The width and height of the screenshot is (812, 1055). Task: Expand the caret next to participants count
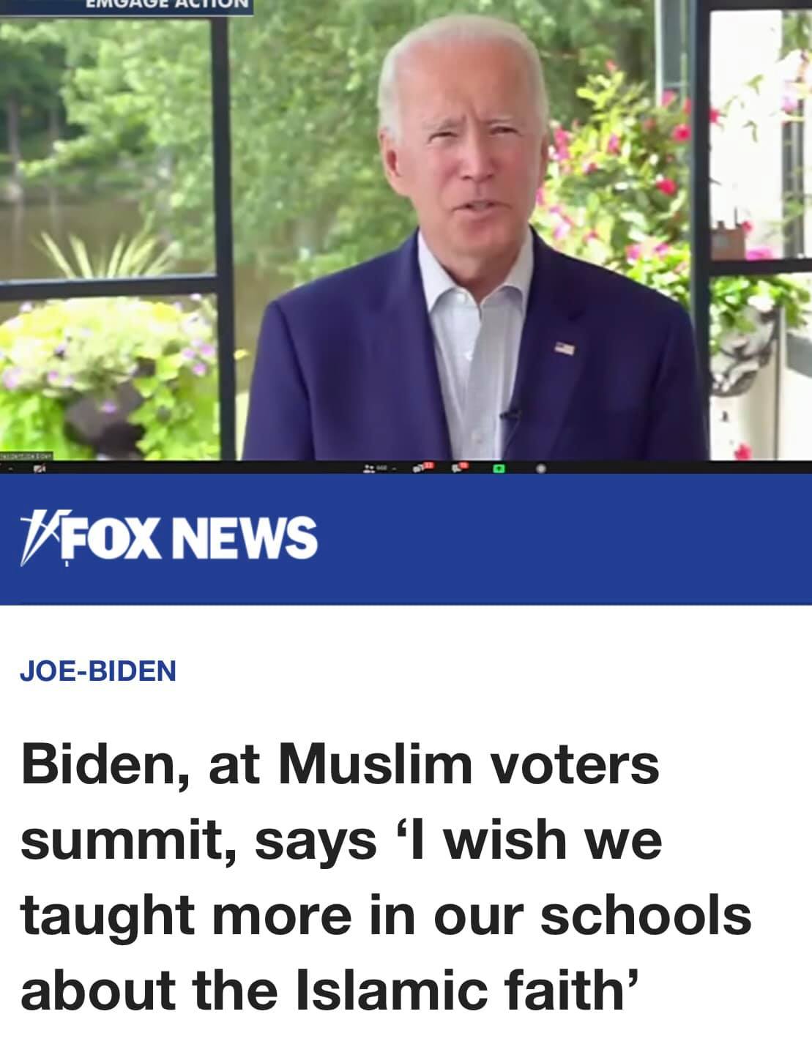tap(394, 469)
